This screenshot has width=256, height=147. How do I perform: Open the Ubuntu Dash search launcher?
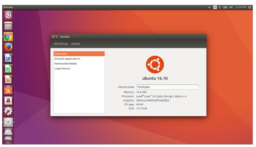click(8, 15)
